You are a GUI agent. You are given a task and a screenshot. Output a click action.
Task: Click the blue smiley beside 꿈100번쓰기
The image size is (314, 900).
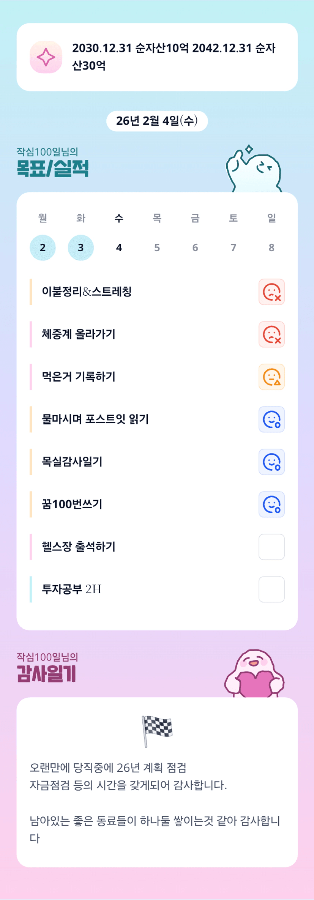(x=271, y=504)
